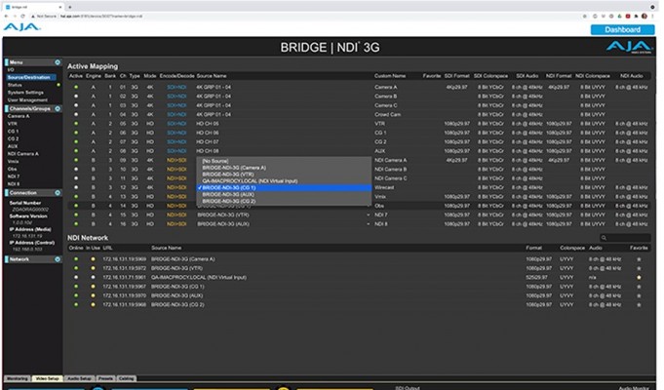Open the Status menu item

coord(15,85)
